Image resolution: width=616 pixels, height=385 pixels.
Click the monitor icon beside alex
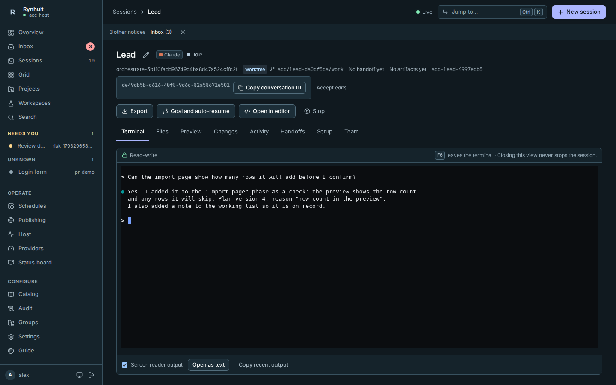[x=79, y=375]
